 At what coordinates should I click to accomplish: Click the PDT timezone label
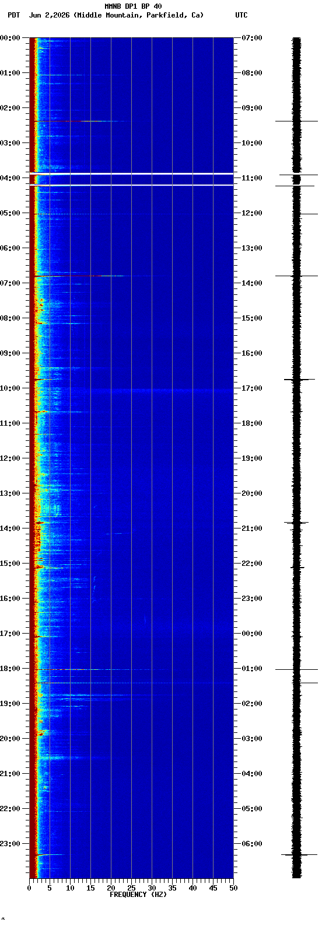point(13,15)
